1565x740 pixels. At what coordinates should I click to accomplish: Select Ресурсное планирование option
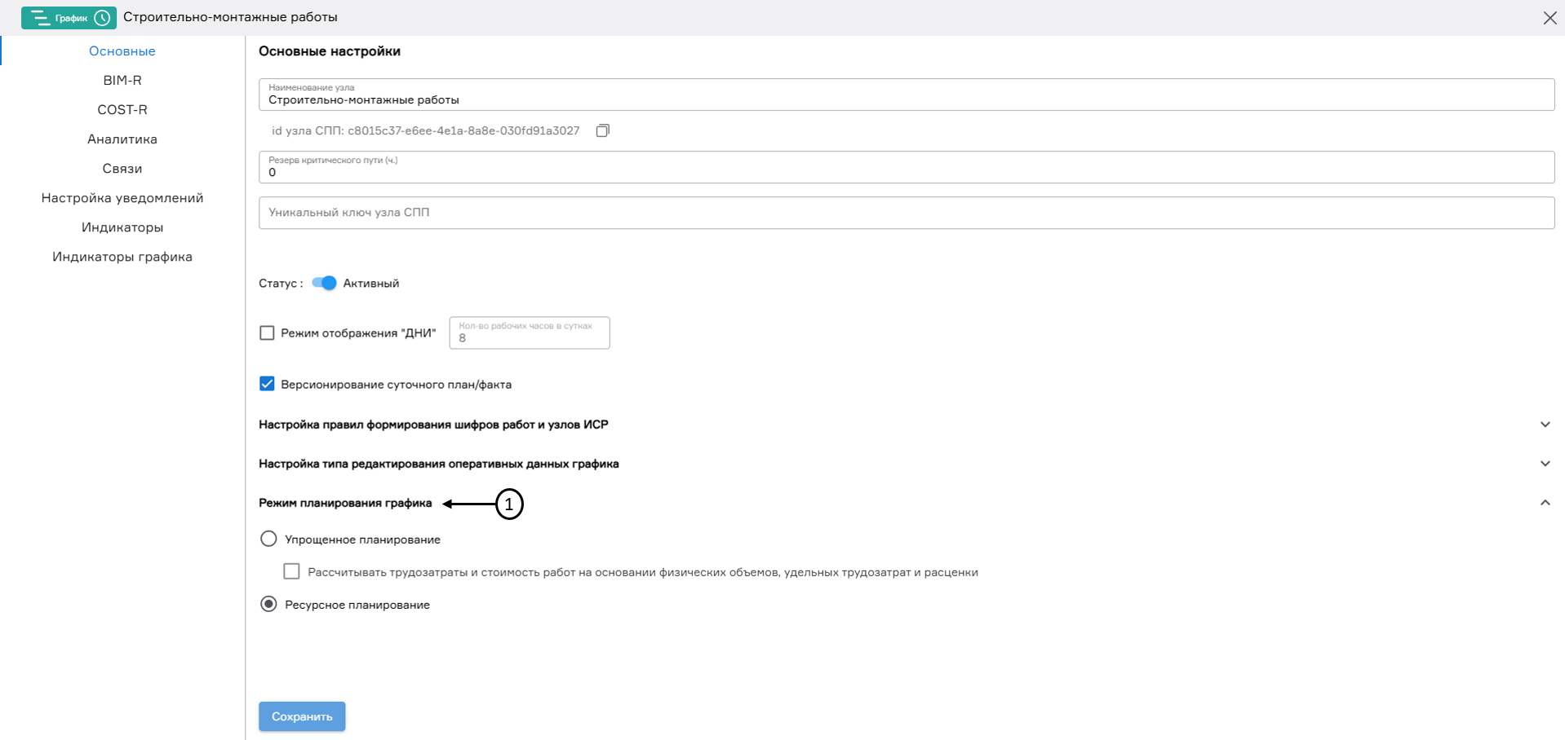point(268,605)
